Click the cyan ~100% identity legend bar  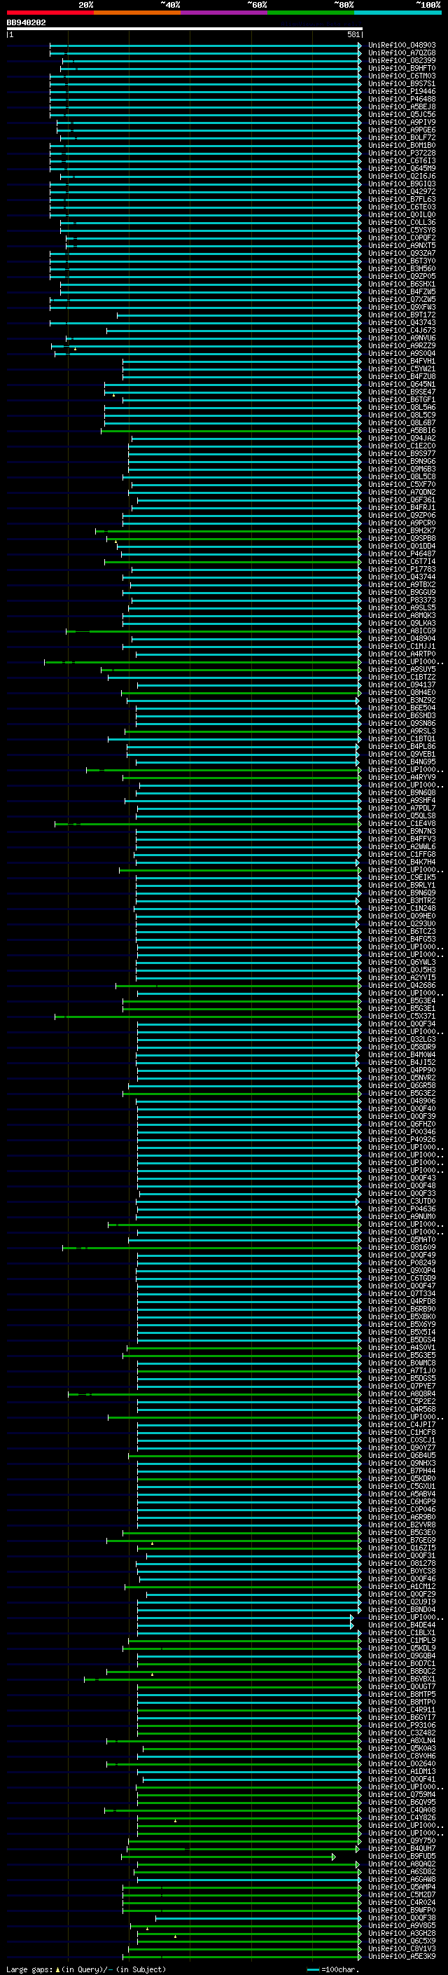(x=398, y=13)
